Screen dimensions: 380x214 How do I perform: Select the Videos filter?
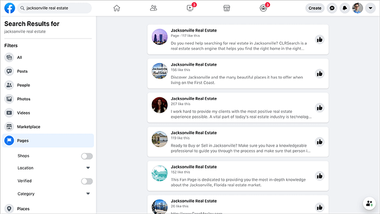[x=48, y=112]
